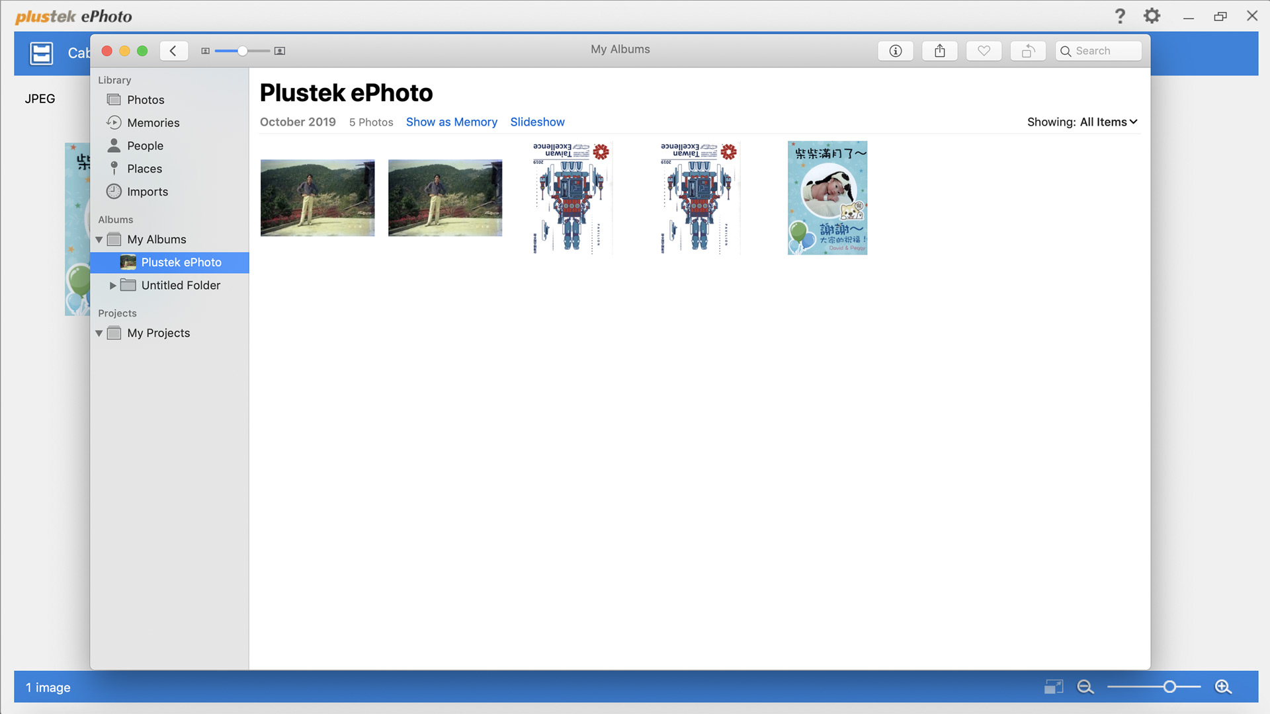Screen dimensions: 1270x714
Task: Collapse the My Albums group
Action: pyautogui.click(x=99, y=239)
